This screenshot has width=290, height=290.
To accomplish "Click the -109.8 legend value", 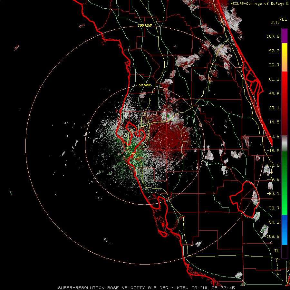I will coord(272,237).
